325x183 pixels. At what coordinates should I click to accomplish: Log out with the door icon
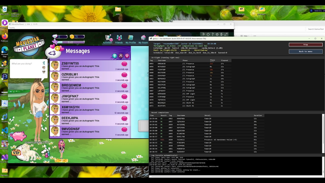point(222,34)
